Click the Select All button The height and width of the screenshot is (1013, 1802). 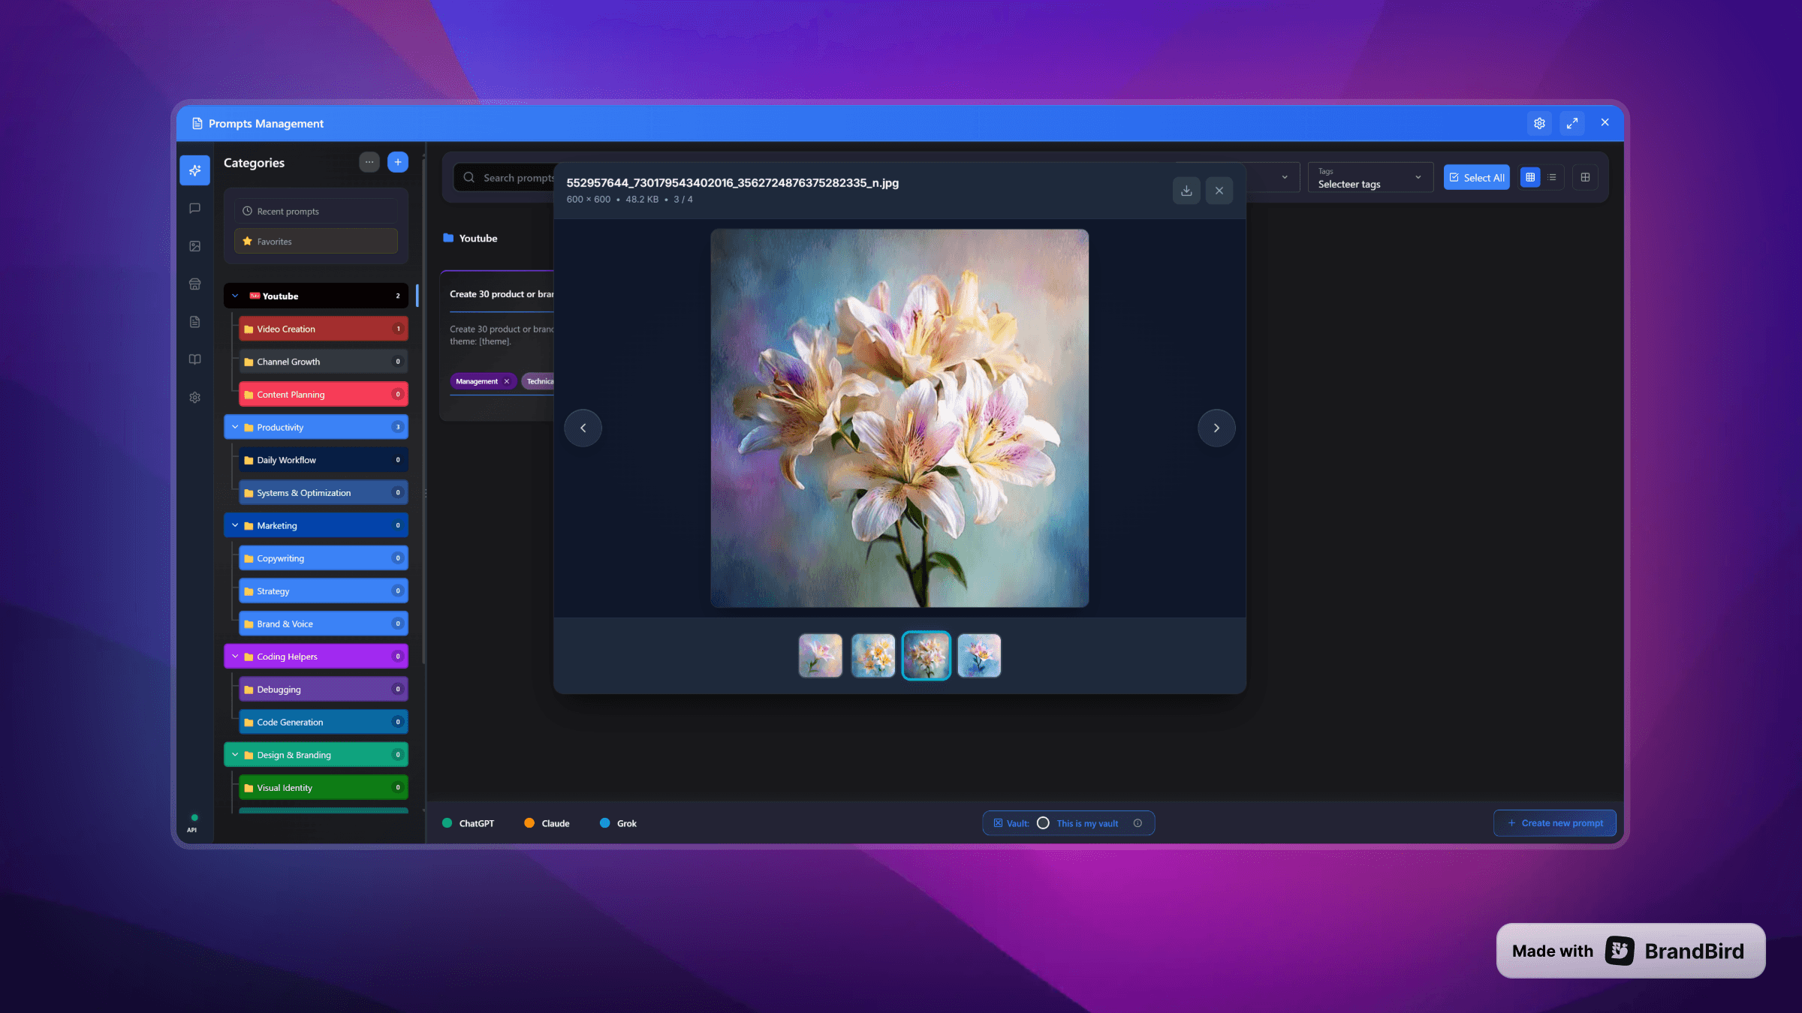1476,177
